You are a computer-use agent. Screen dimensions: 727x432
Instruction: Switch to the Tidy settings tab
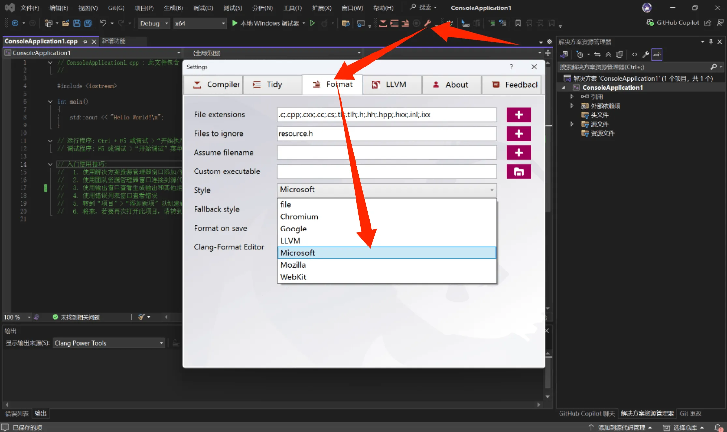(272, 84)
